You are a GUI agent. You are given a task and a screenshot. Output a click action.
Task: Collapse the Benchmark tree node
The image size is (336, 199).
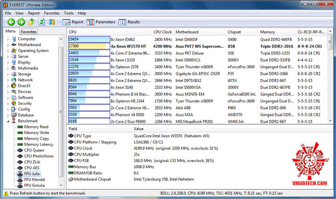8,121
